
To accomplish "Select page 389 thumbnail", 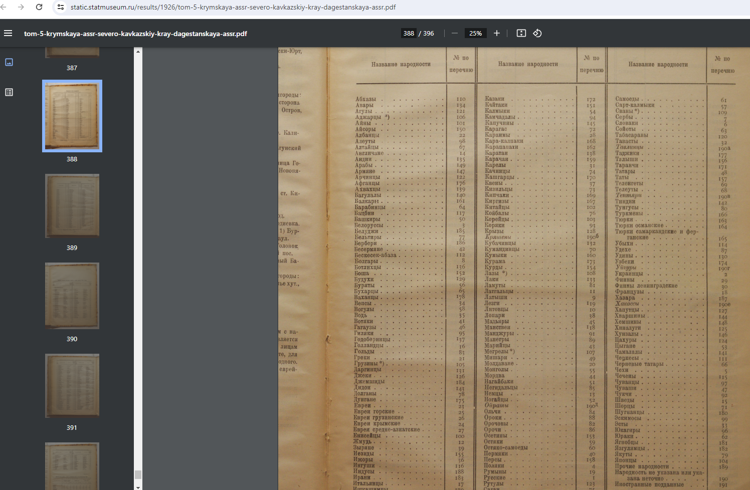I will [x=72, y=206].
